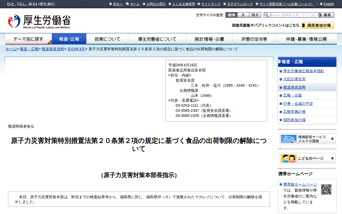Viewport: 342px width, 214px height.
Task: Click the home icon in top bar
Action: coord(127,4)
